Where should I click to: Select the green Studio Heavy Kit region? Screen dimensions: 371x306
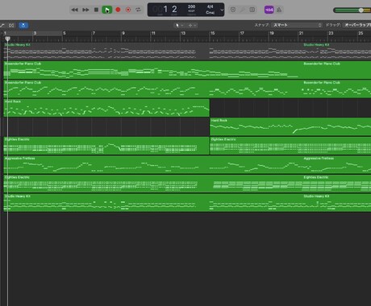187,203
